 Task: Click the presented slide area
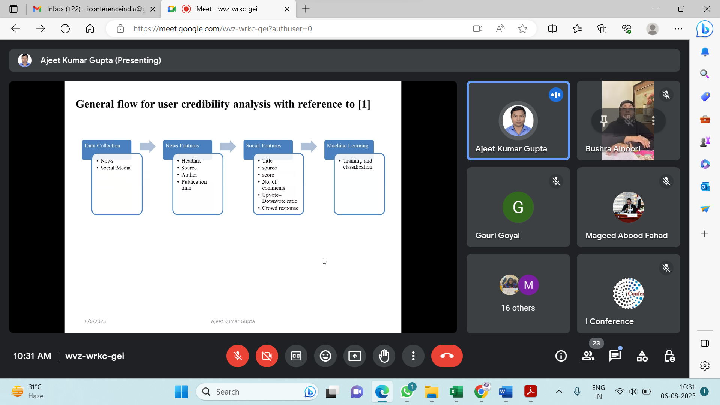[233, 207]
